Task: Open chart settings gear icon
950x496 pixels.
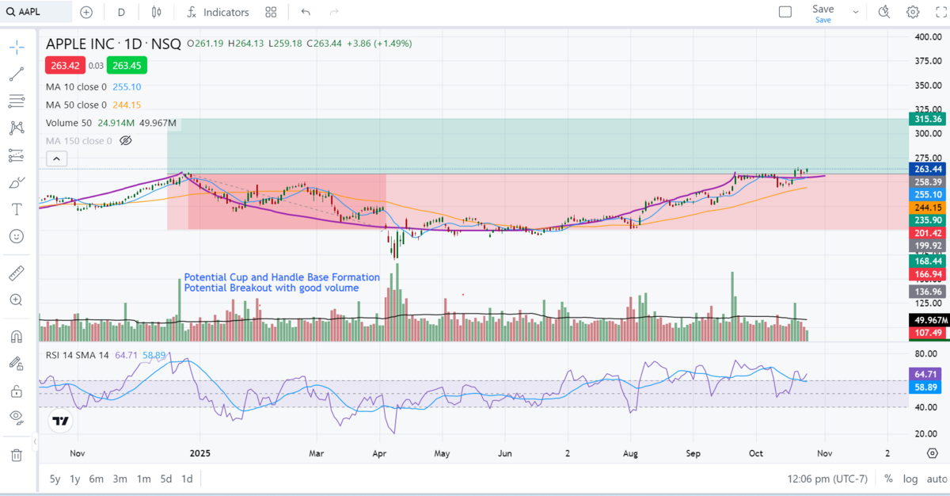Action: [913, 12]
